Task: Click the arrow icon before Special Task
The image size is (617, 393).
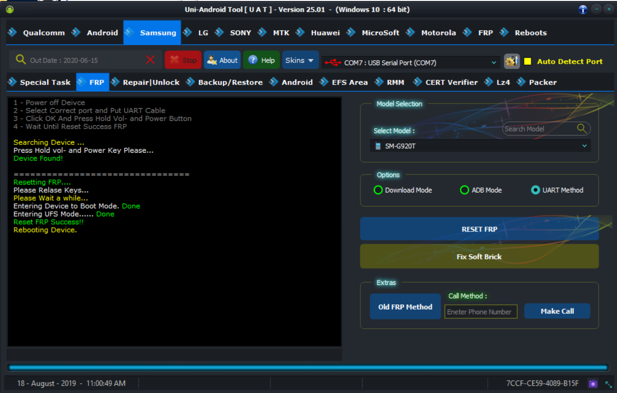Action: pos(12,82)
